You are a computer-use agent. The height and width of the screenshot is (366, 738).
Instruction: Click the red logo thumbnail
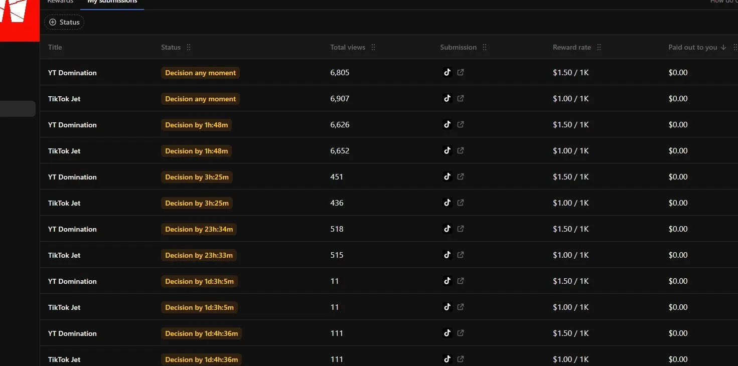(x=20, y=20)
